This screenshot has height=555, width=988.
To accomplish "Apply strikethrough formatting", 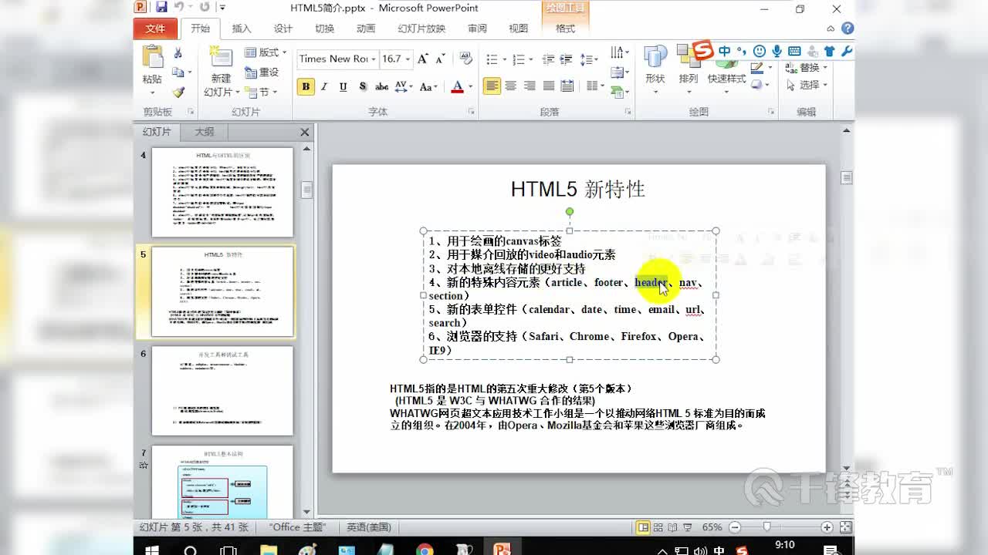I will coord(381,87).
